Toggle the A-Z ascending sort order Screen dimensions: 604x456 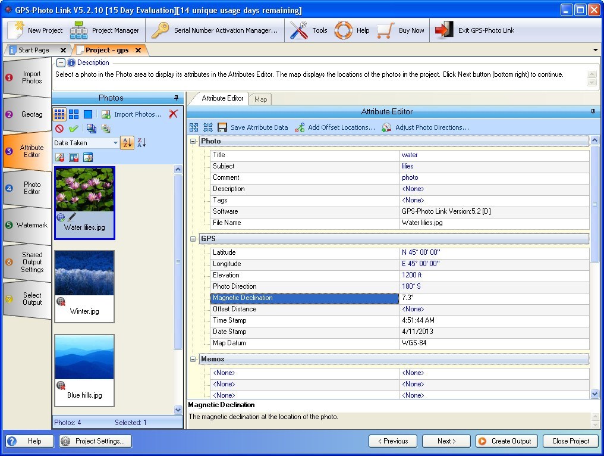pyautogui.click(x=127, y=143)
